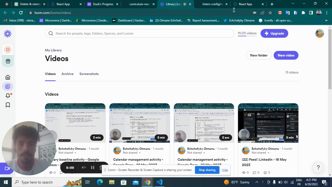Click the share page icon in address bar

[262, 12]
